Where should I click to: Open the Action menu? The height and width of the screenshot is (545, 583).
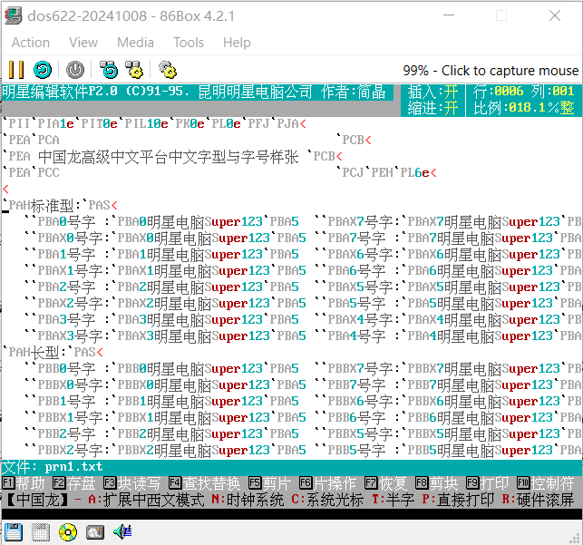coord(31,43)
